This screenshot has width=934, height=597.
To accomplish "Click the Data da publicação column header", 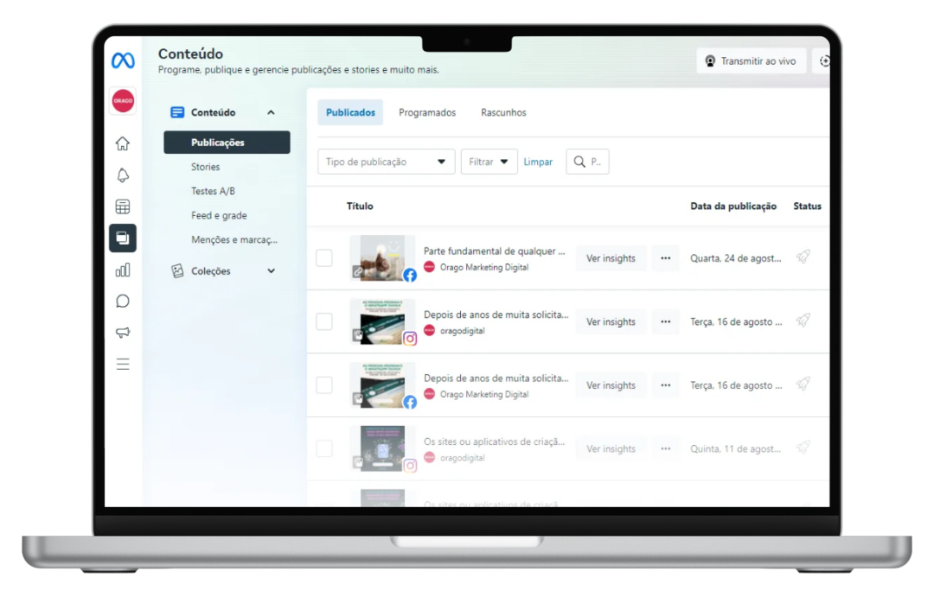I will click(x=733, y=206).
